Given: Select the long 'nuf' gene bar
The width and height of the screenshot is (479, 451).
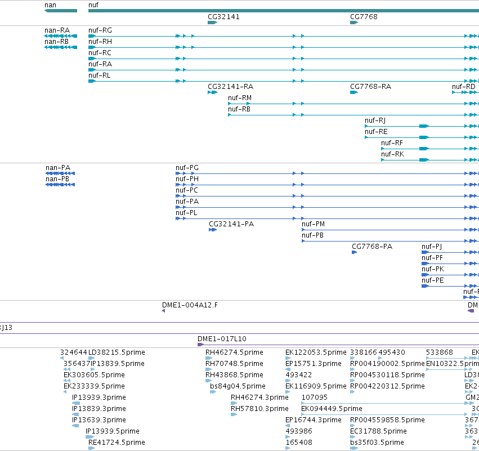Looking at the screenshot, I should click(284, 11).
